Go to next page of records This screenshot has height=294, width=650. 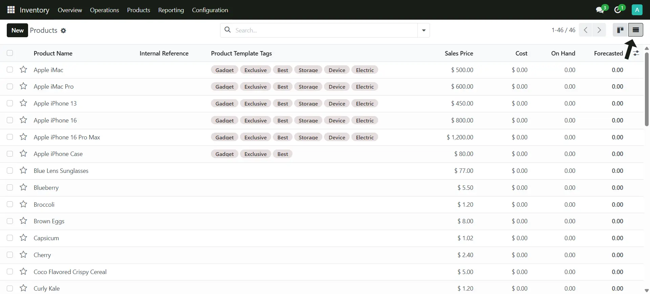[599, 30]
